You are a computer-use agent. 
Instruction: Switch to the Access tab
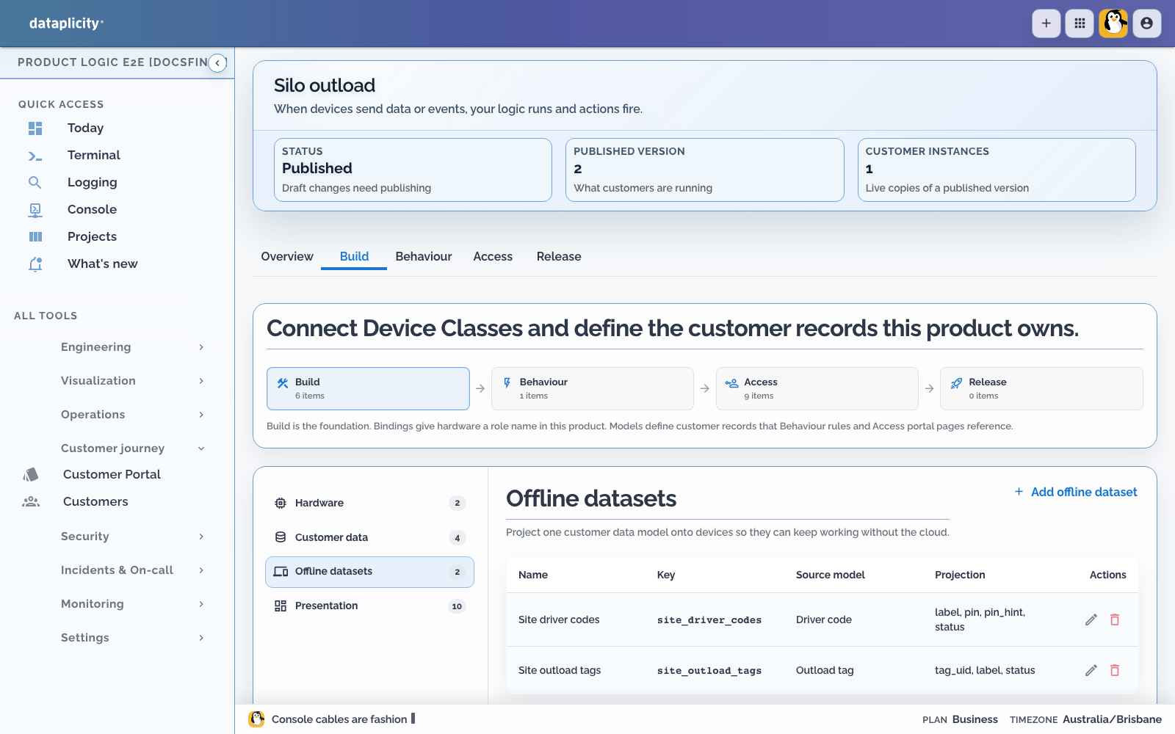[493, 257]
